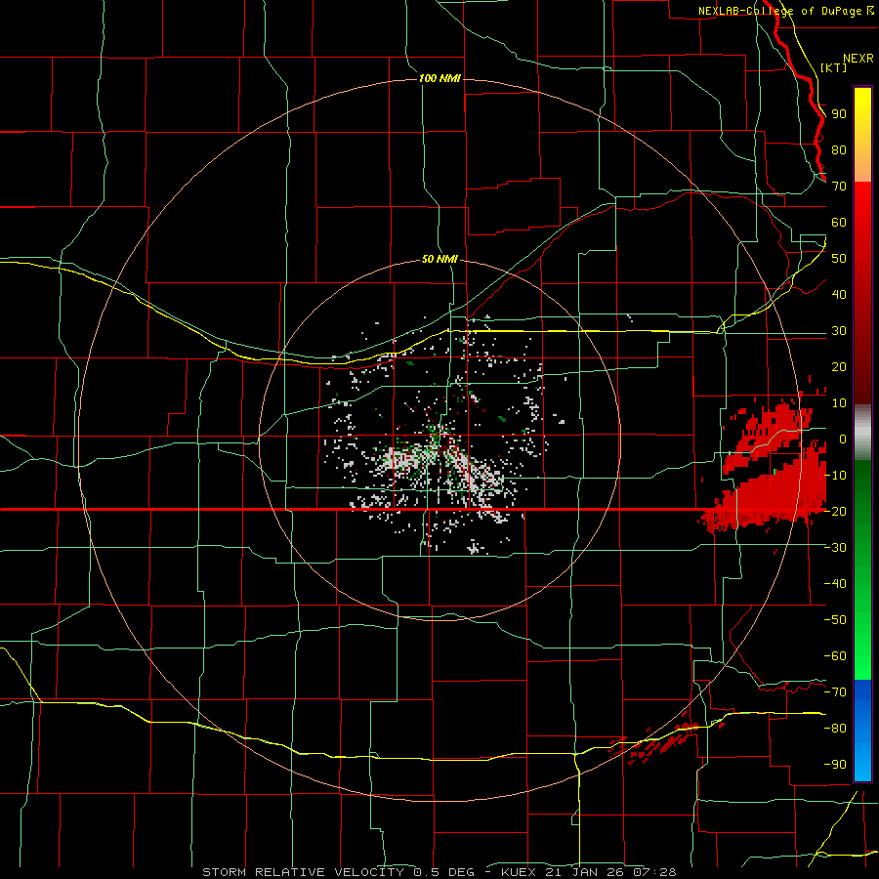
Task: Click the blue band of the color scale
Action: click(862, 730)
